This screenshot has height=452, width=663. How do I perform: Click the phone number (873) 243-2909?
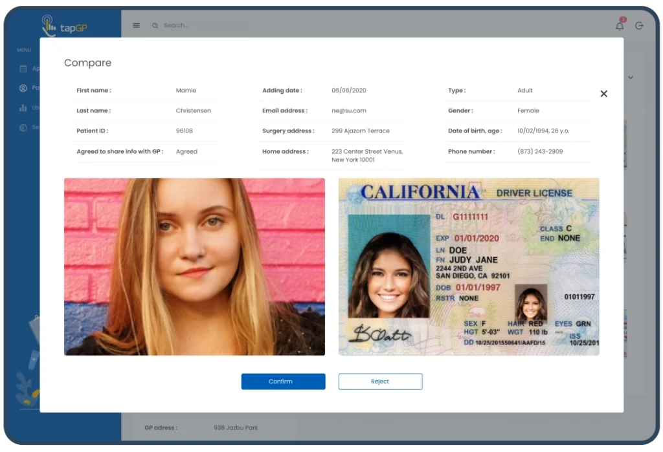(539, 151)
